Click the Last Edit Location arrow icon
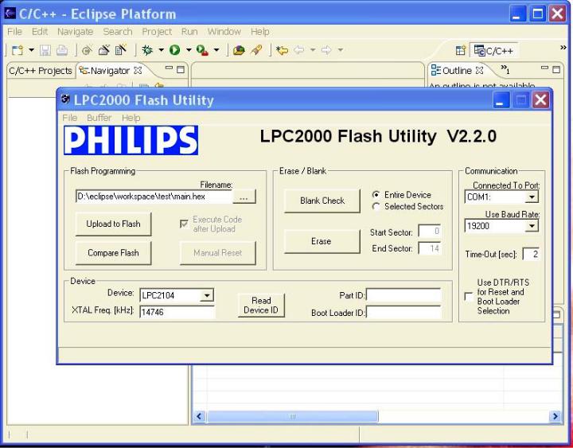573x448 pixels. 282,50
